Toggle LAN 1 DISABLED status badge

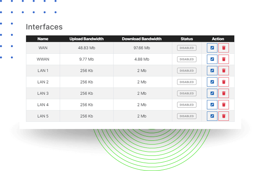[186, 71]
